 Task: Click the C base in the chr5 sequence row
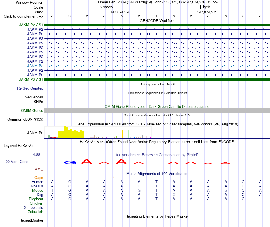[x=243, y=16]
